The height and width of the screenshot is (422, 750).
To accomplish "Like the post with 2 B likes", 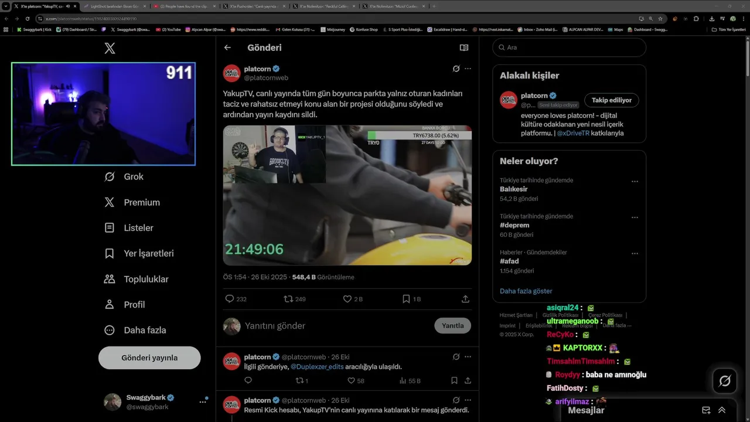I will [x=347, y=299].
